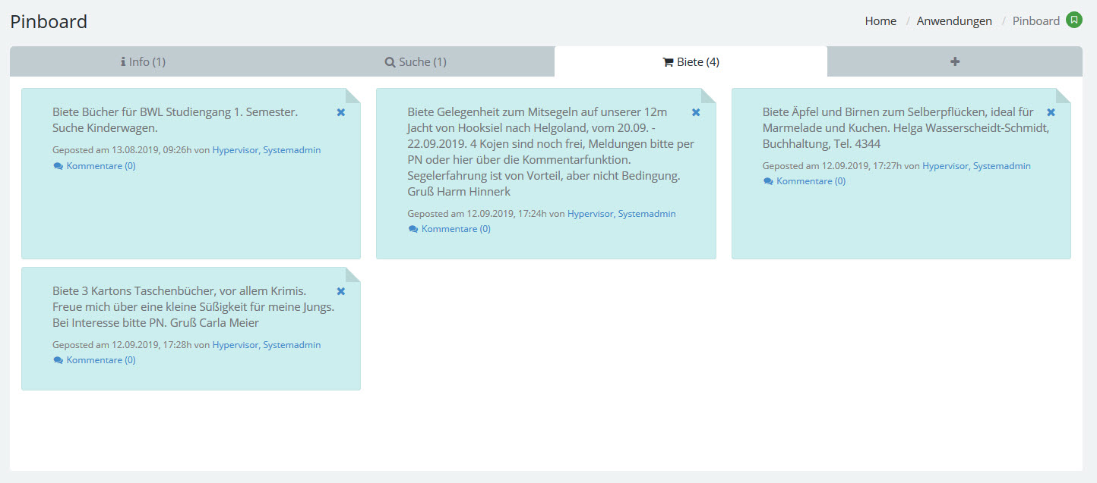Switch to the Info (1) tab
Screen dimensions: 1097x483
coord(143,62)
